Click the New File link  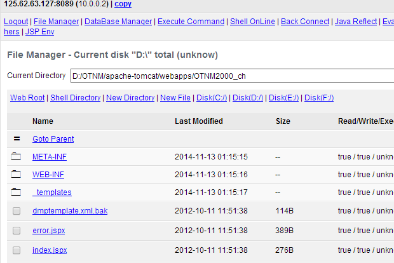[x=175, y=98]
